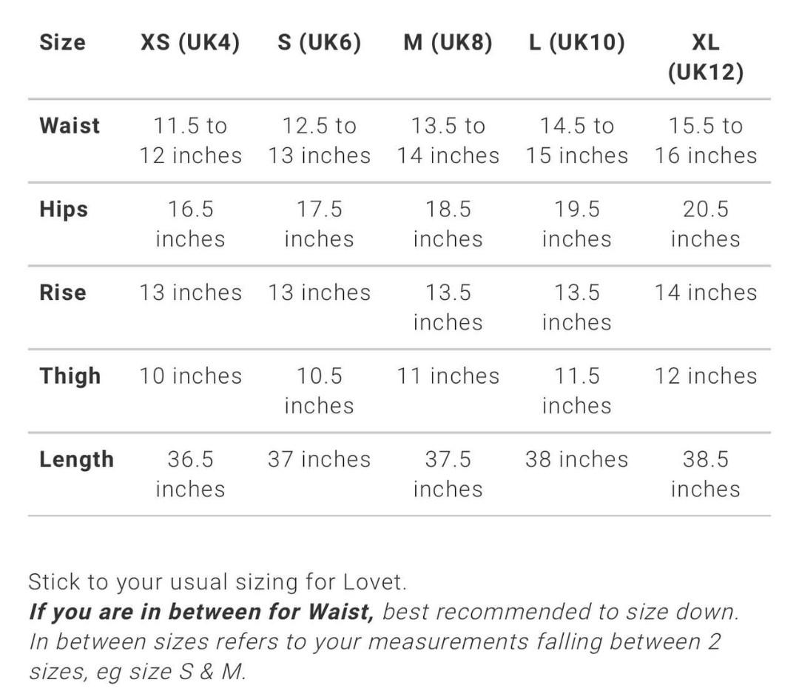Click the L (UK10) column header
Viewport: 799px width, 694px height.
pos(577,42)
